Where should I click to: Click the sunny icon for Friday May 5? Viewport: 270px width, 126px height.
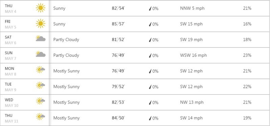[x=41, y=24]
